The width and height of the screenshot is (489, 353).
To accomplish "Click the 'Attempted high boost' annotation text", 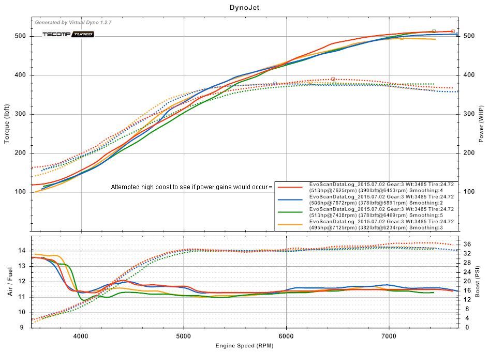I will click(191, 187).
